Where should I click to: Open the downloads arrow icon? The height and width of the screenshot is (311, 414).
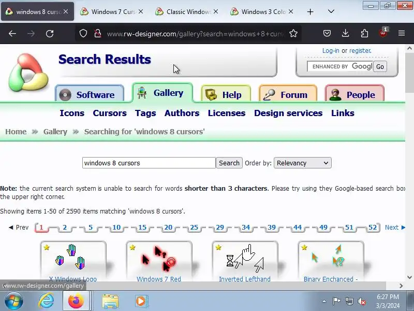(x=345, y=33)
